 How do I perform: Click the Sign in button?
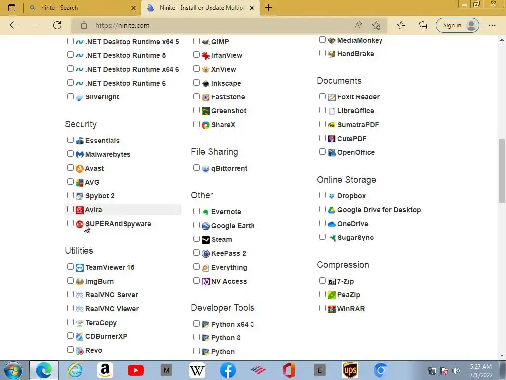pyautogui.click(x=457, y=25)
